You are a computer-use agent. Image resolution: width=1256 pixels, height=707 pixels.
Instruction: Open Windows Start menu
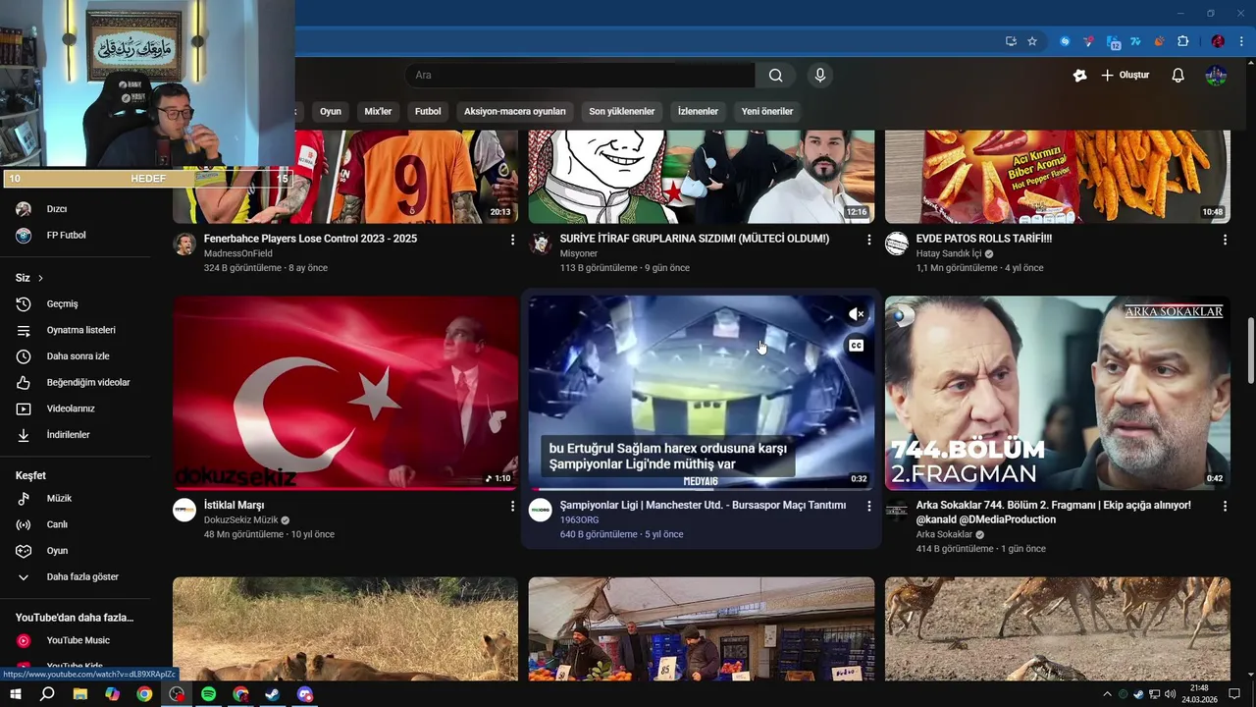coord(16,694)
